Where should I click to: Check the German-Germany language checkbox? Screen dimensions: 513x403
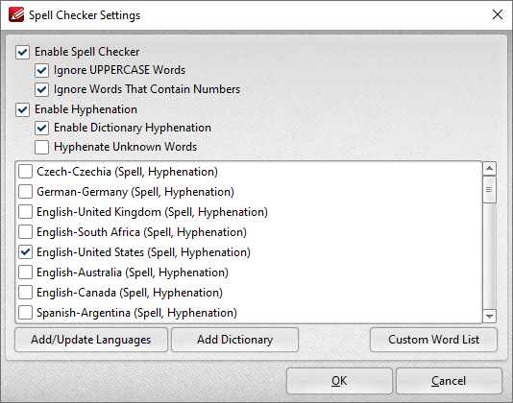pyautogui.click(x=26, y=192)
